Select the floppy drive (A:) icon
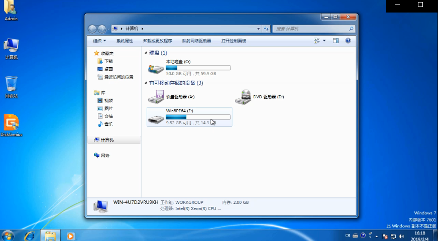This screenshot has height=241, width=438. click(156, 97)
